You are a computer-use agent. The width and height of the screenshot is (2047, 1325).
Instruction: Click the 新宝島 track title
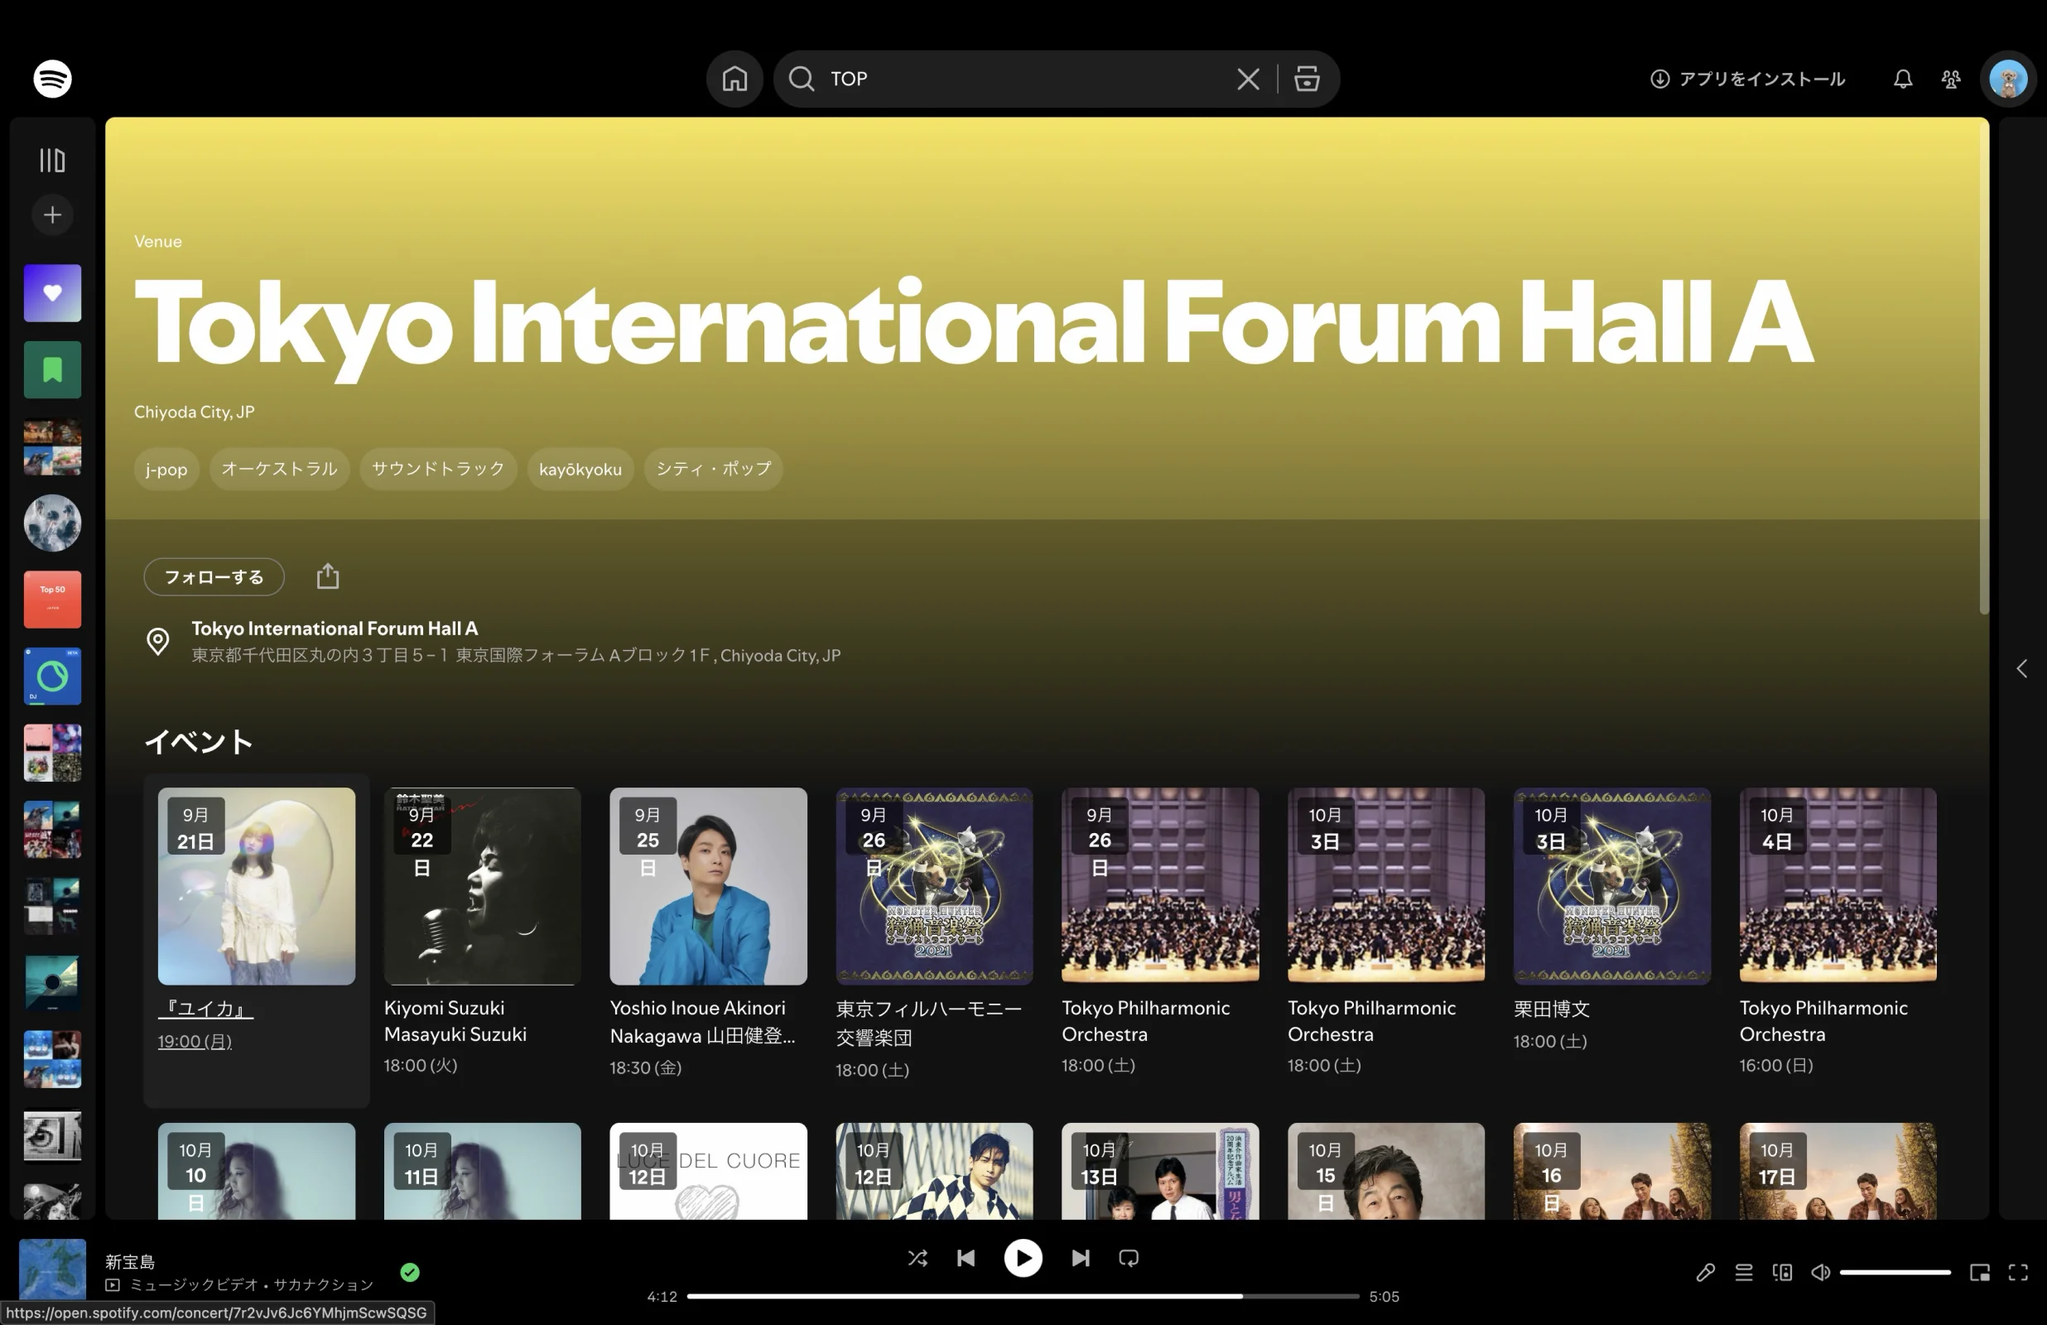tap(130, 1262)
